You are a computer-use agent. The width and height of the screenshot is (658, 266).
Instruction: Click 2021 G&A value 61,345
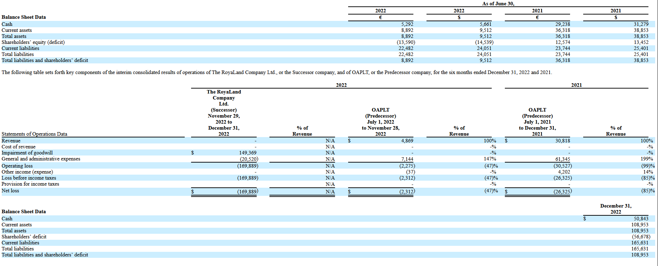563,159
